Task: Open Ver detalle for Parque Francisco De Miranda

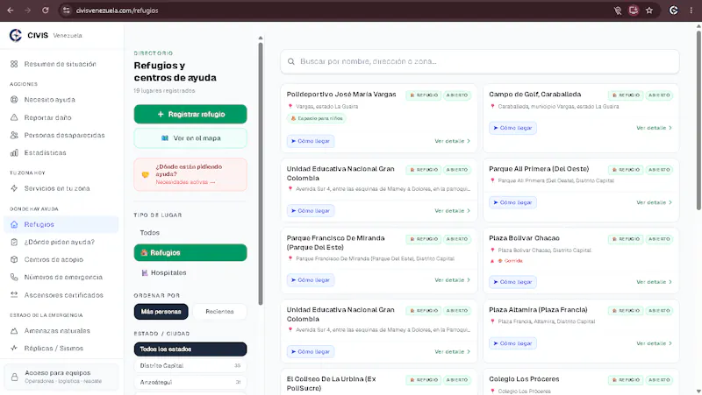Action: [452, 280]
